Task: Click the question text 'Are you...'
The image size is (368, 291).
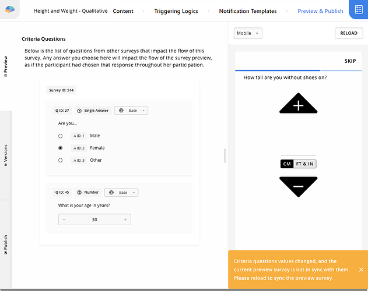Action: (x=68, y=123)
